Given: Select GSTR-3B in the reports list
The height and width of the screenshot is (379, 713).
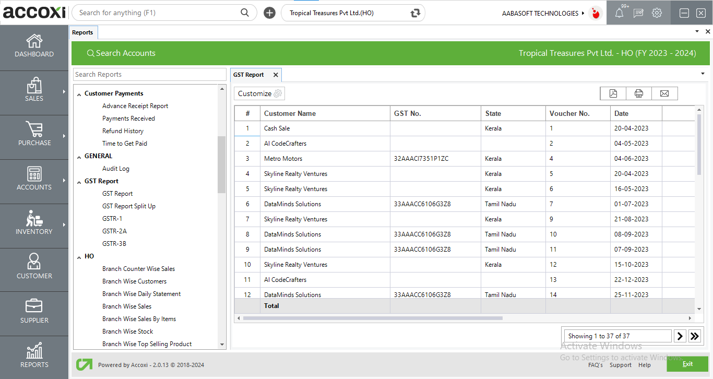Looking at the screenshot, I should tap(114, 244).
